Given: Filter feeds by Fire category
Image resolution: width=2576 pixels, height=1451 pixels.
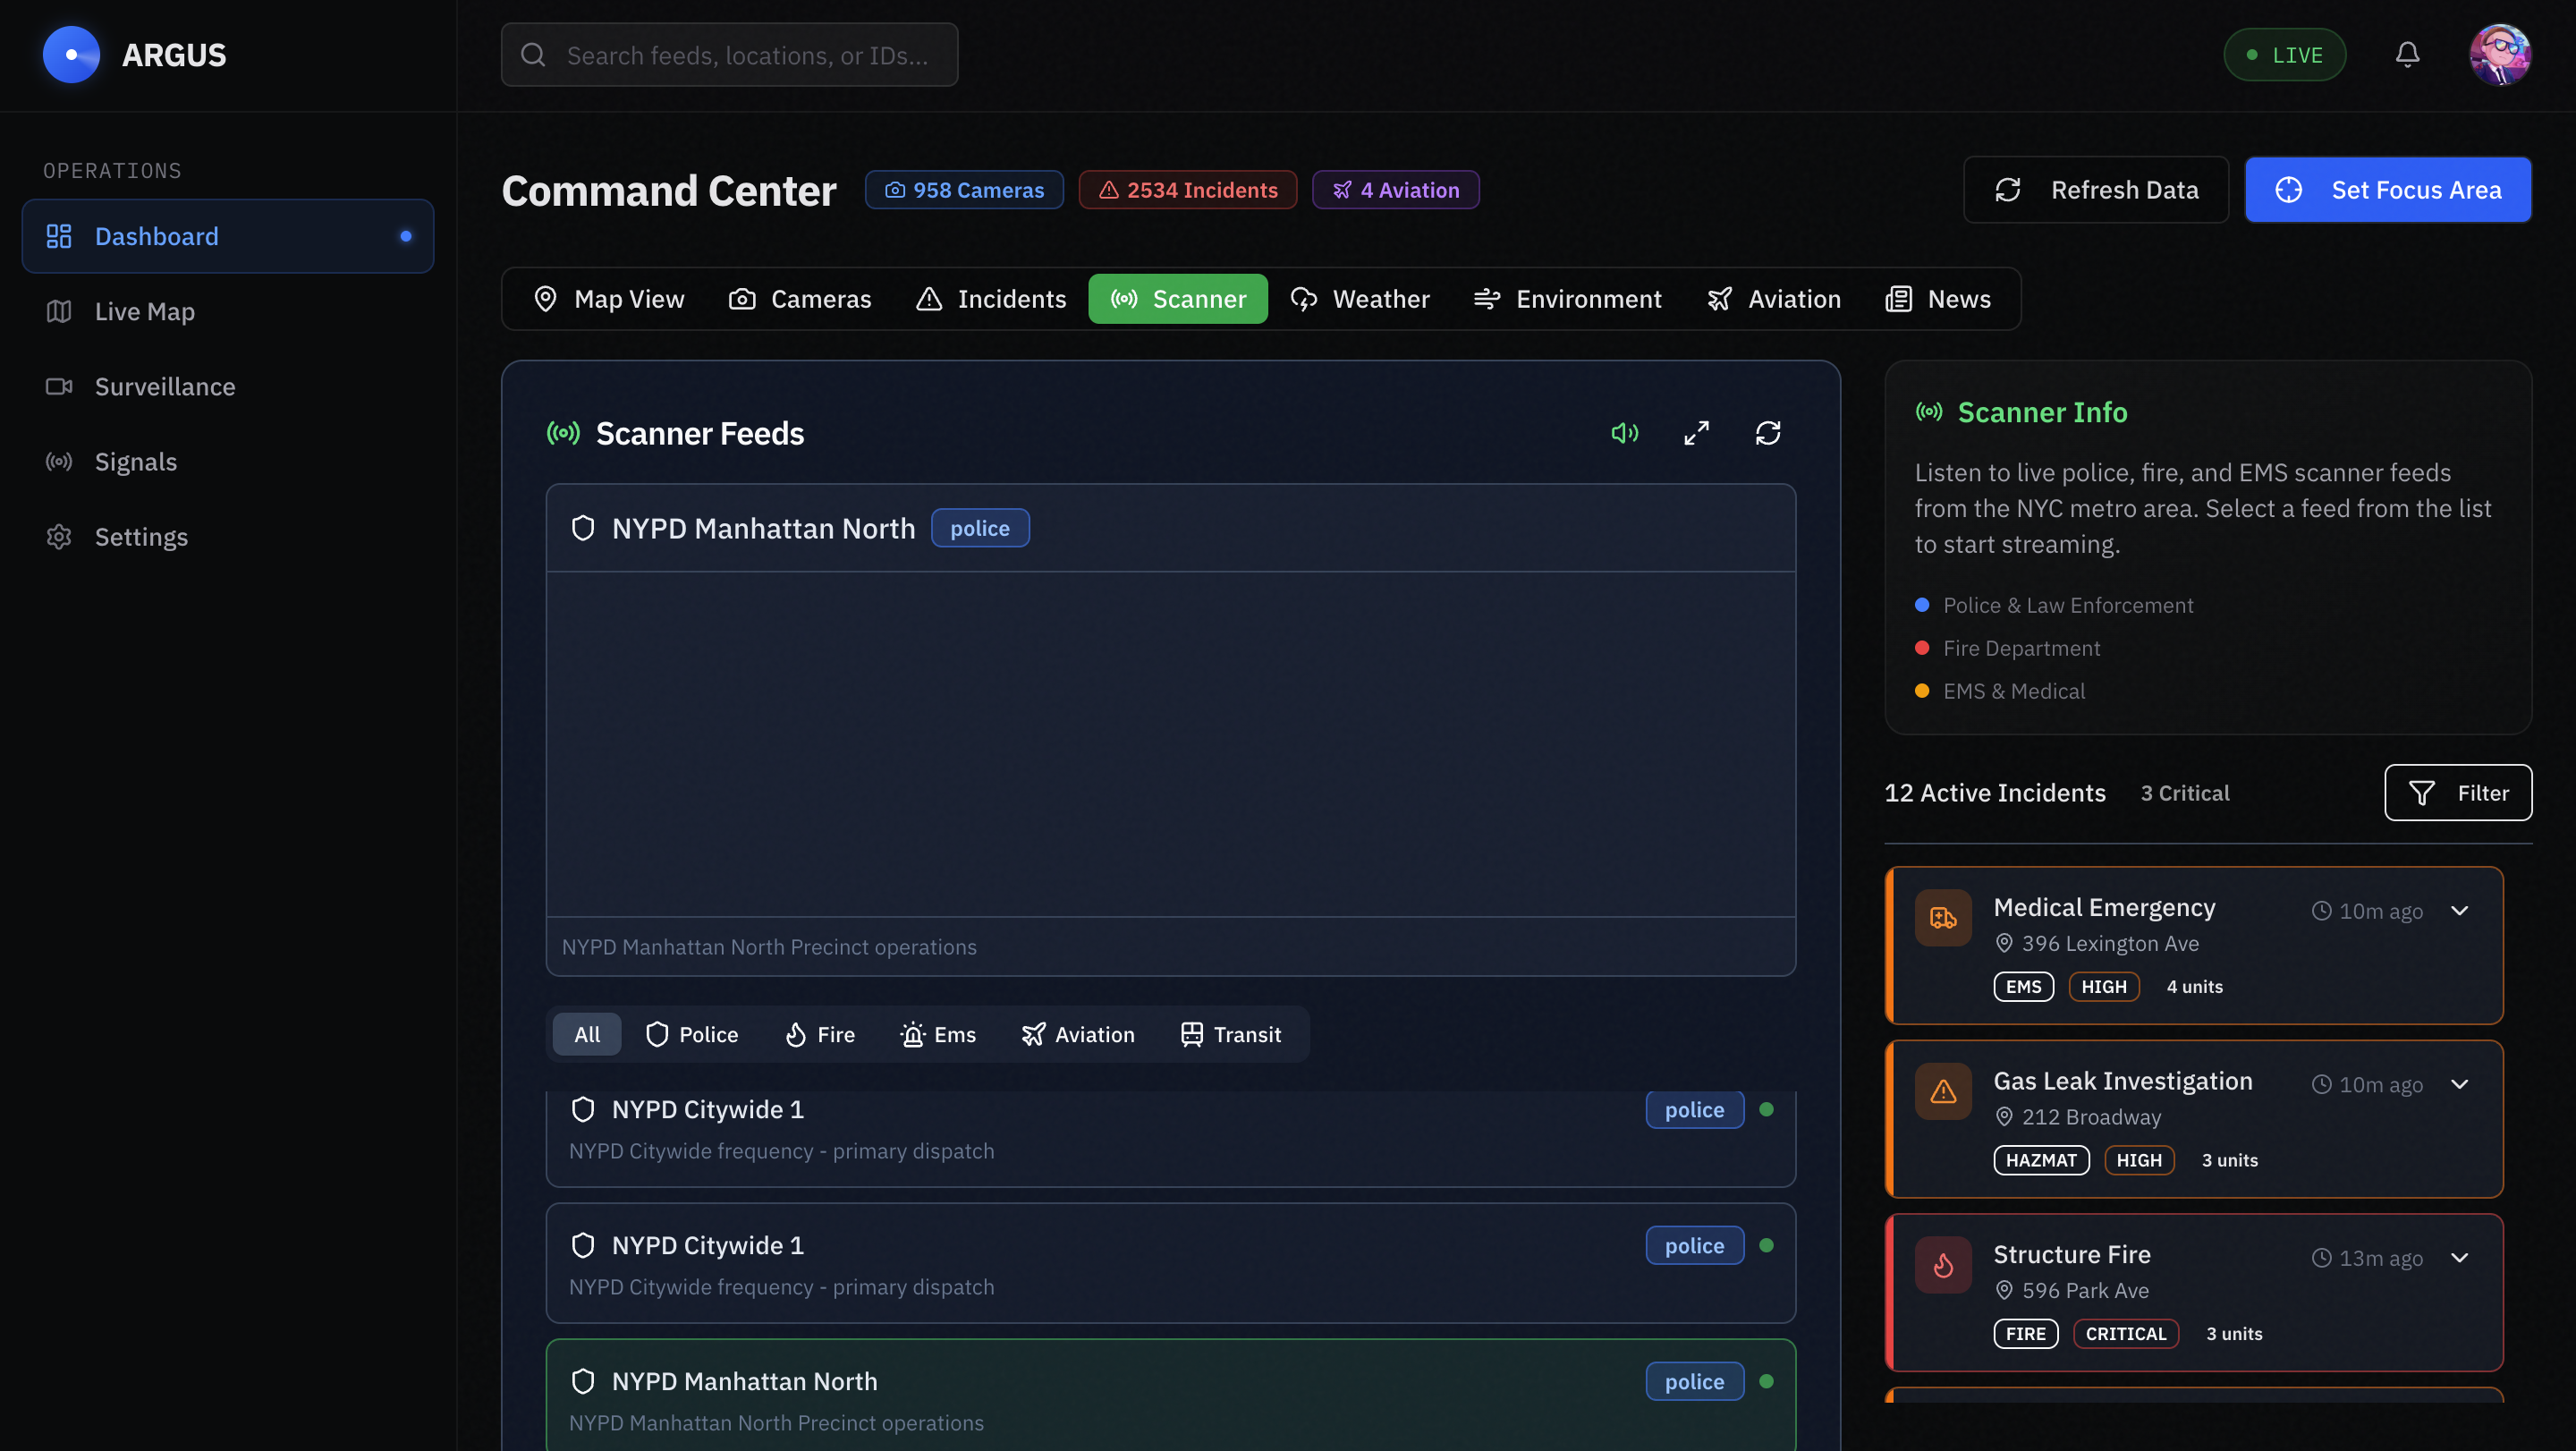Looking at the screenshot, I should click(x=820, y=1034).
